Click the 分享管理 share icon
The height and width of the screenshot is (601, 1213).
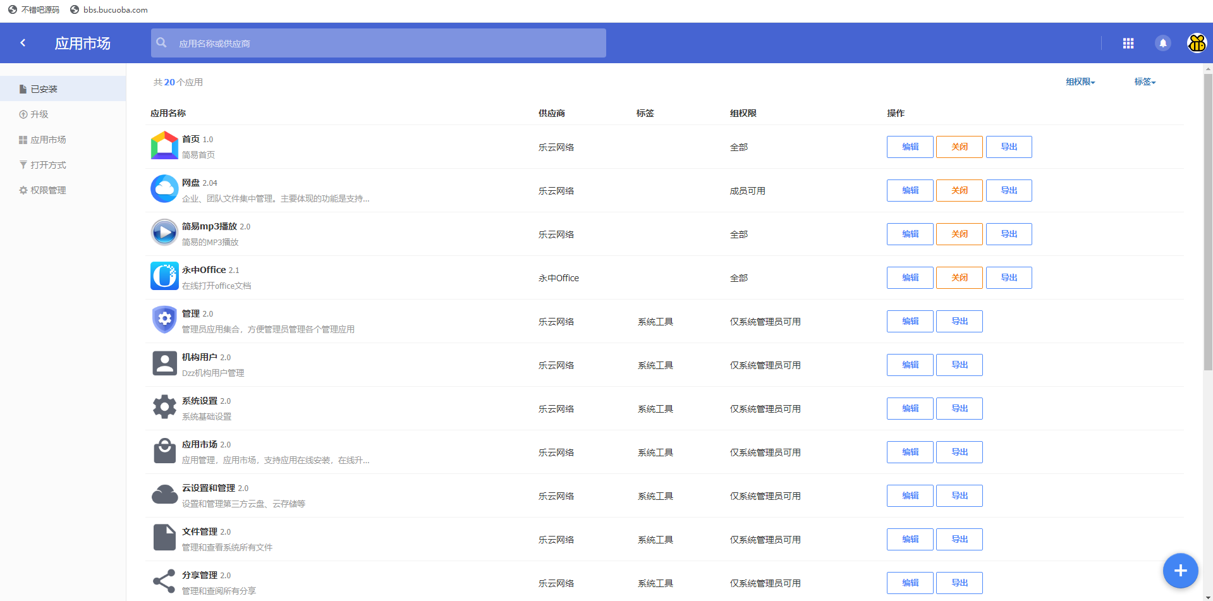coord(164,581)
